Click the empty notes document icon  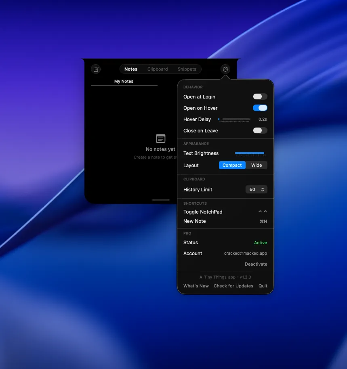[160, 138]
